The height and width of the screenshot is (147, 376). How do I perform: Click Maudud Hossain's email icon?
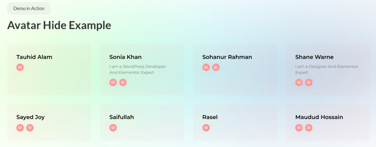point(299,128)
